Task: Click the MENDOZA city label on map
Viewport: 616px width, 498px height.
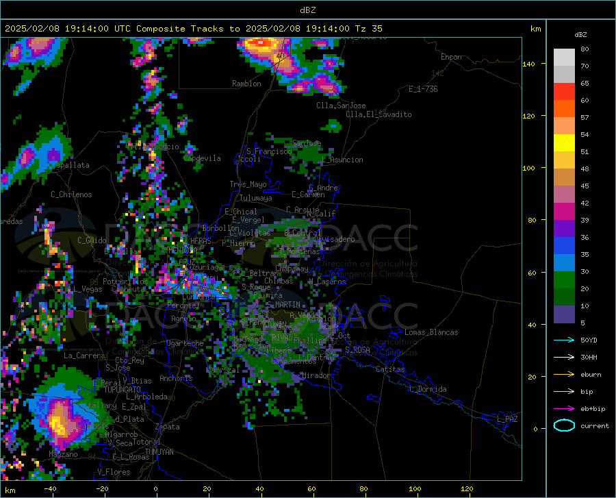Action: pyautogui.click(x=181, y=250)
